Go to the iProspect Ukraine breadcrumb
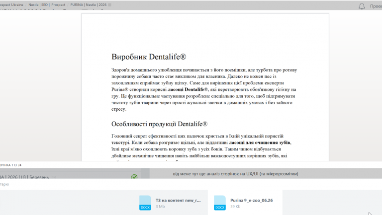 coord(11,4)
